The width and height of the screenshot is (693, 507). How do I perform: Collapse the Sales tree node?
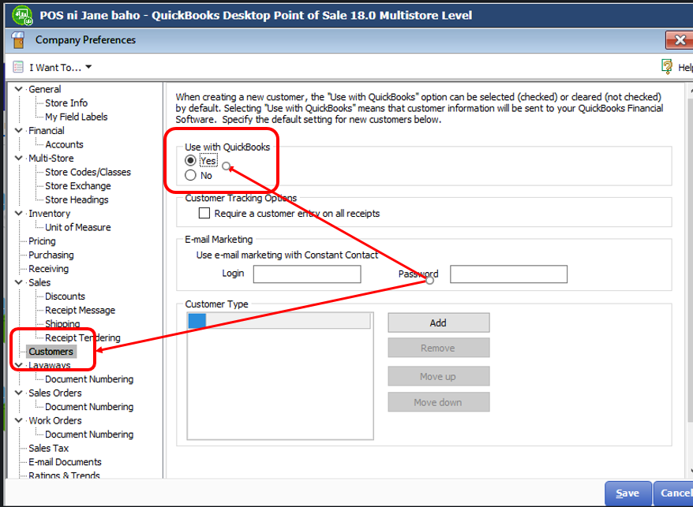(19, 281)
